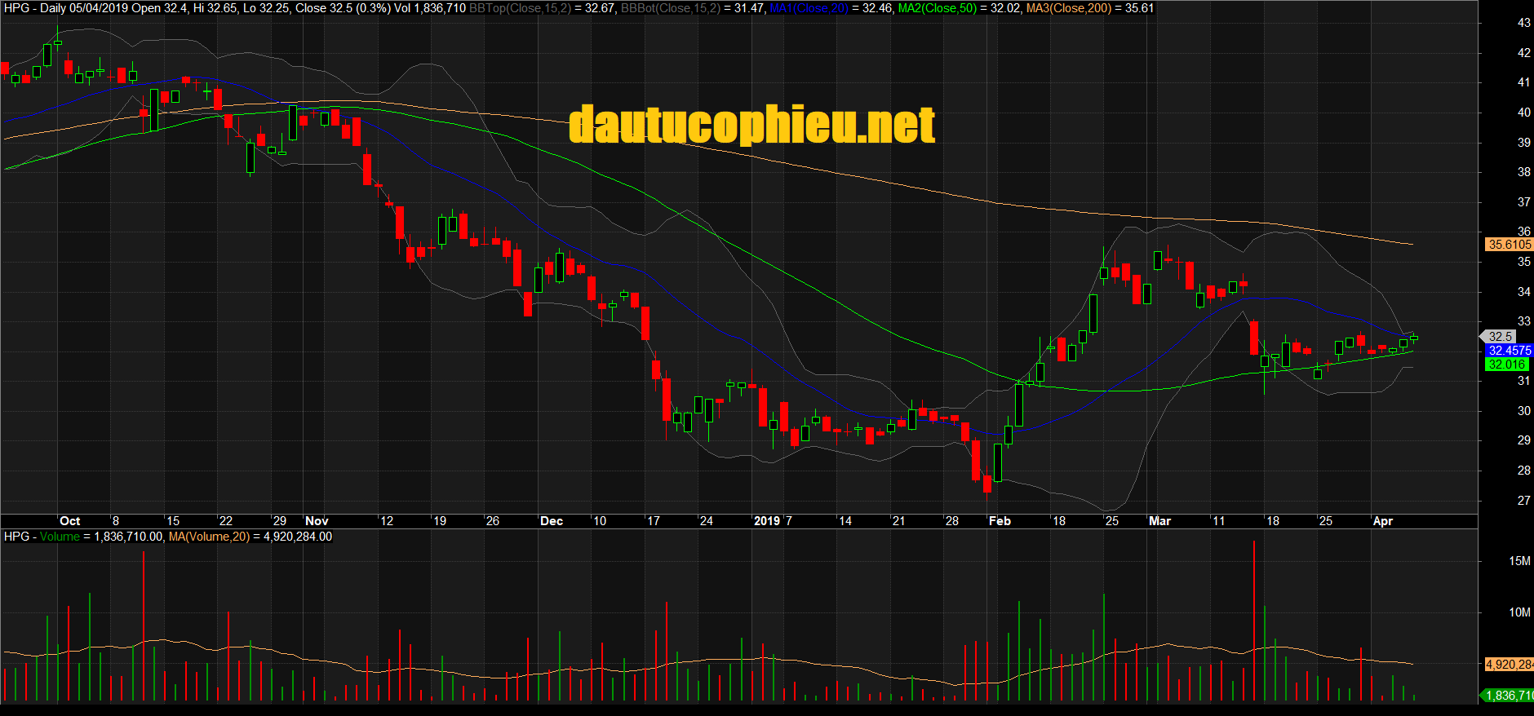The width and height of the screenshot is (1534, 716).
Task: Click the Dec label on date axis
Action: 552,521
